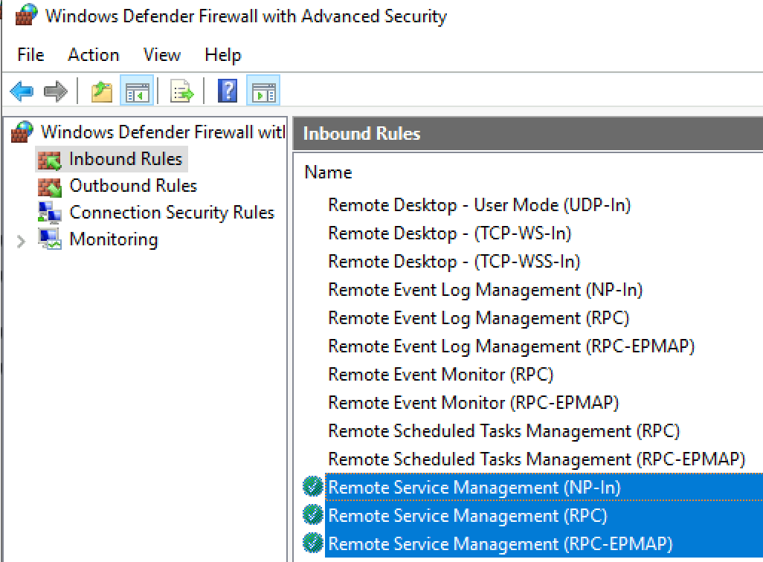
Task: Open the View menu
Action: coord(161,54)
